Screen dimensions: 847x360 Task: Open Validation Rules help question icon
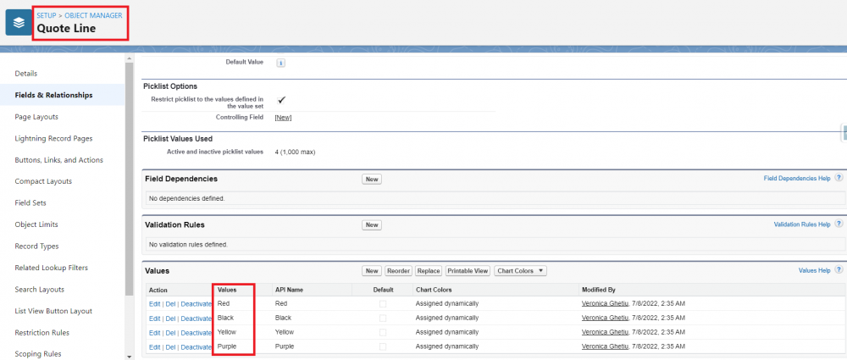(x=839, y=224)
